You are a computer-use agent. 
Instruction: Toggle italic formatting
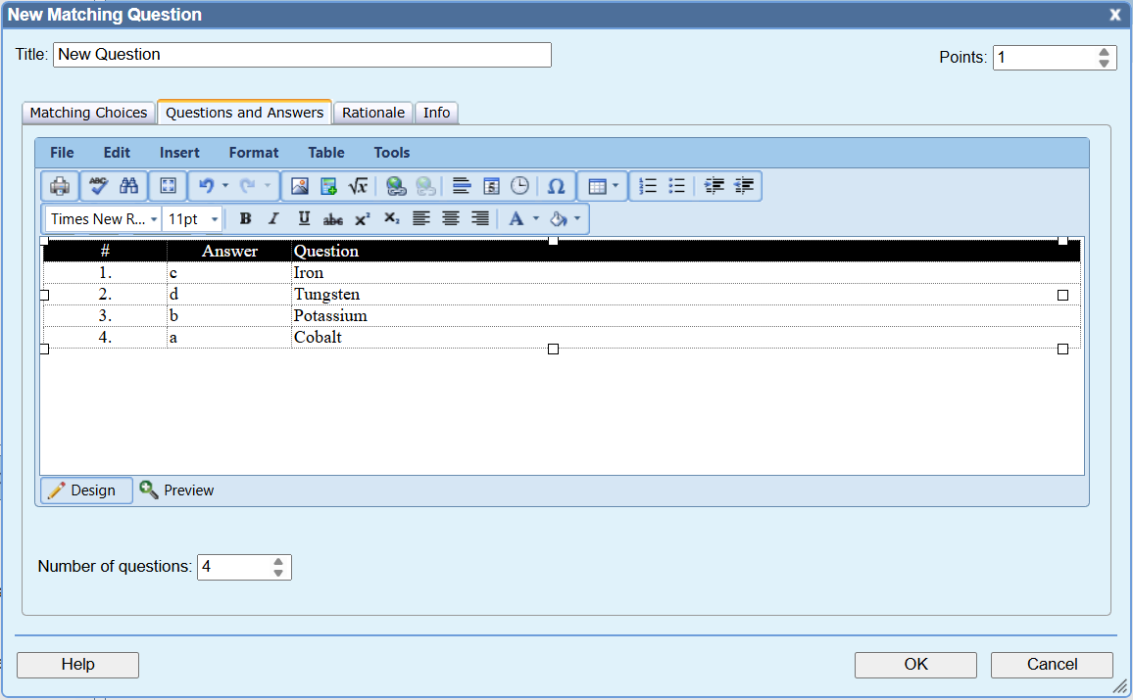click(273, 218)
